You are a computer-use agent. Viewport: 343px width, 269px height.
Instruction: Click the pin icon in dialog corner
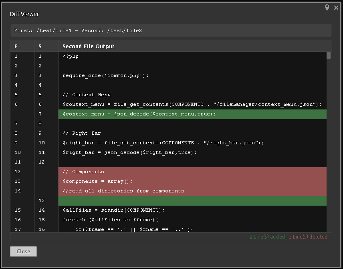pyautogui.click(x=327, y=8)
